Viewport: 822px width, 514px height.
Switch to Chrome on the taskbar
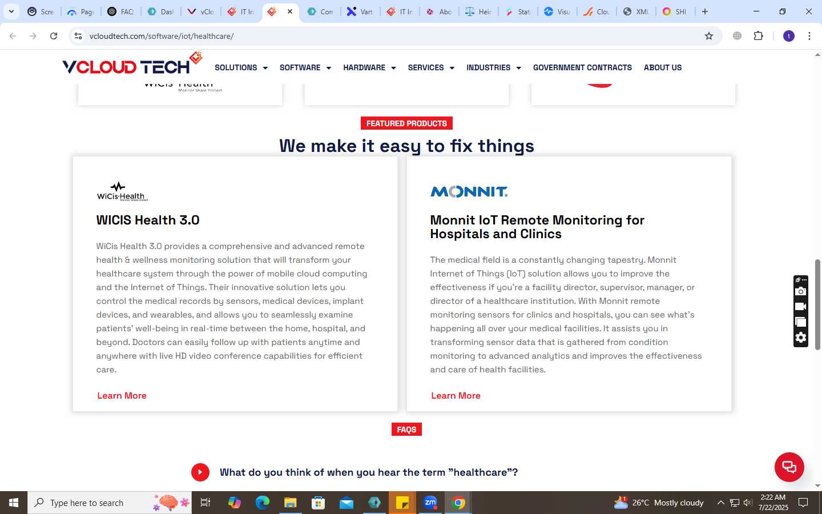pyautogui.click(x=458, y=503)
